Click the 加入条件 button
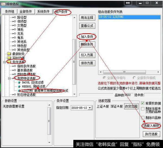 pyautogui.click(x=87, y=37)
